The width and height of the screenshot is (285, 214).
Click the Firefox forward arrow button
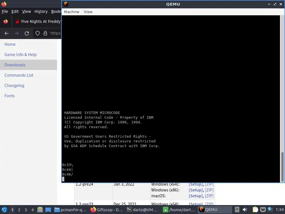(17, 33)
